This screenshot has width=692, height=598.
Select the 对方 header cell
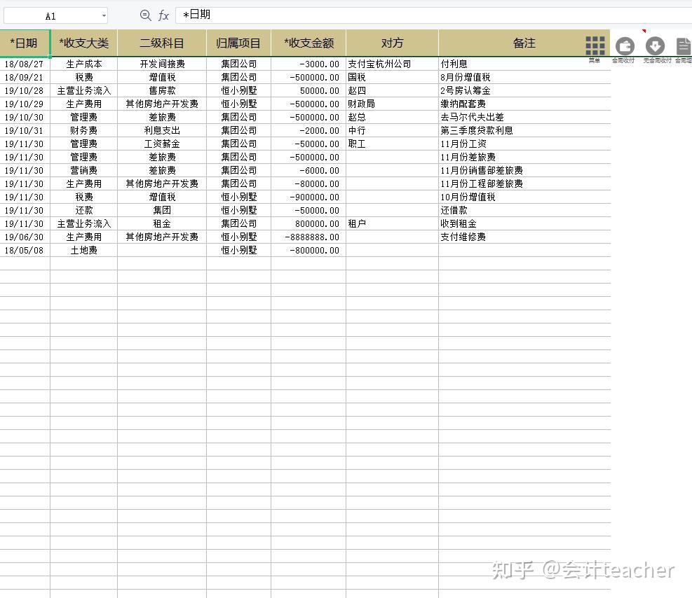(393, 43)
